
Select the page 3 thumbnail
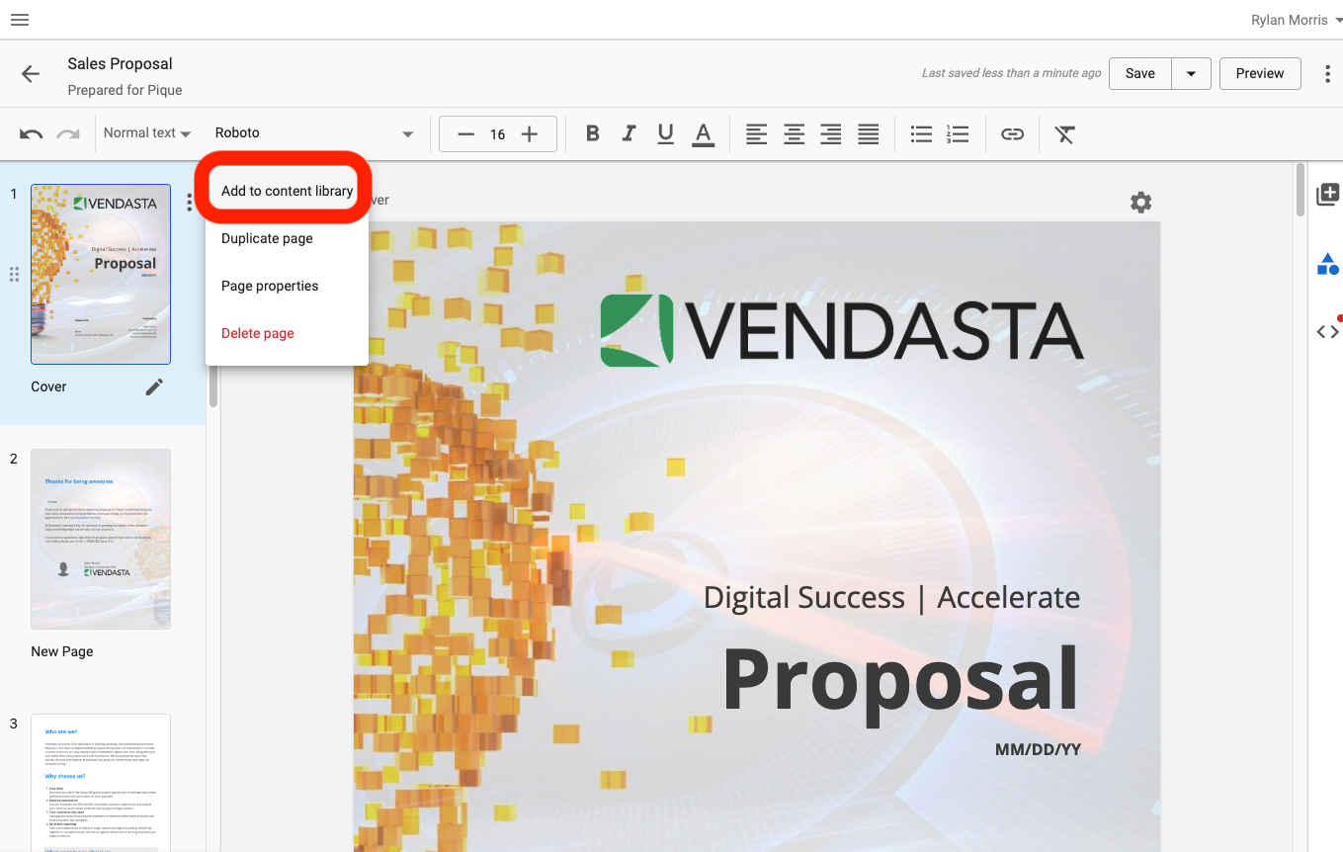click(101, 781)
